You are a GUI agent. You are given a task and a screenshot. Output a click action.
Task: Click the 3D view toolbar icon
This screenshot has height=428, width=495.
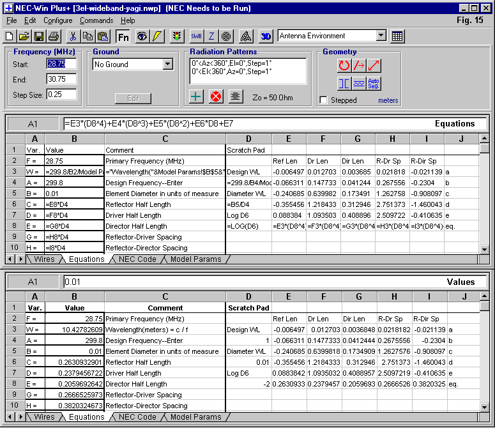266,36
